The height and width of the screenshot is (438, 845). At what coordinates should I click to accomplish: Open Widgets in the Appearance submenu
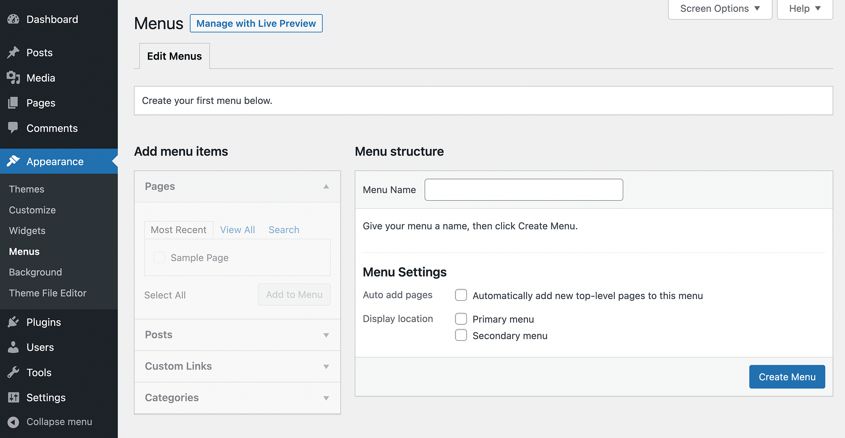click(x=27, y=231)
